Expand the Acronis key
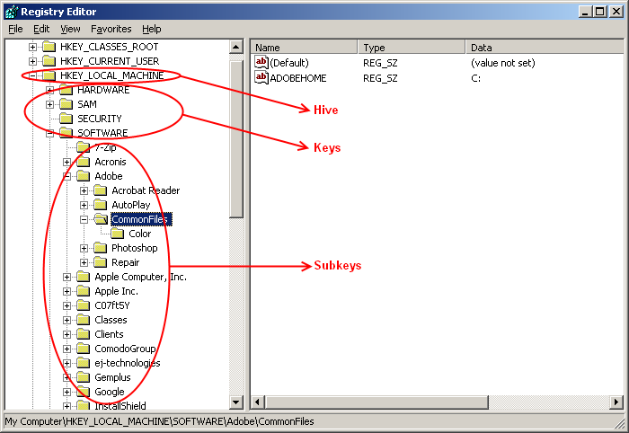This screenshot has height=433, width=629. click(x=67, y=162)
